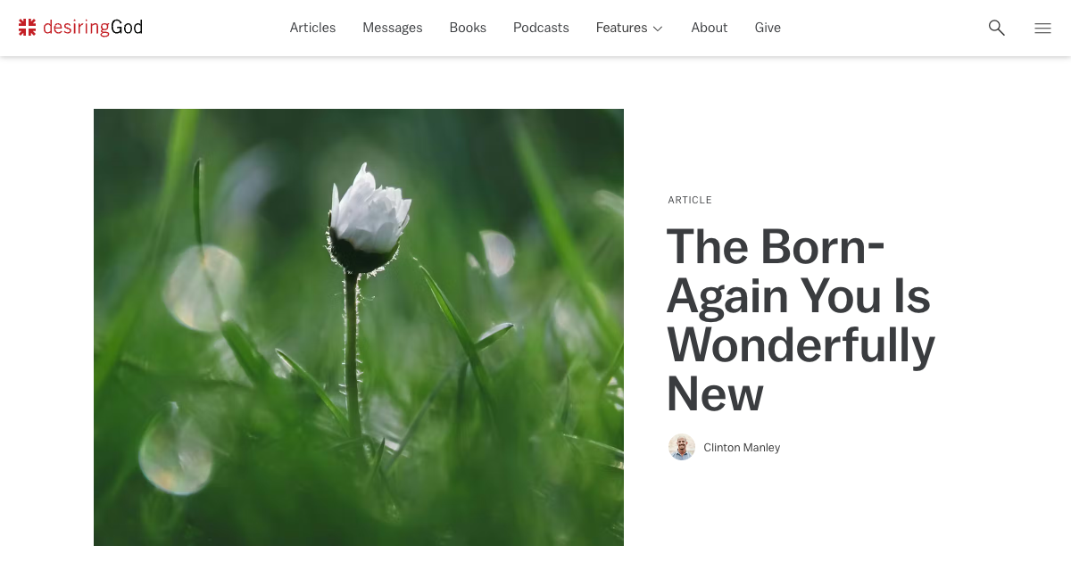Expand the Features dropdown chevron
Screen dimensions: 1071x562
point(658,29)
